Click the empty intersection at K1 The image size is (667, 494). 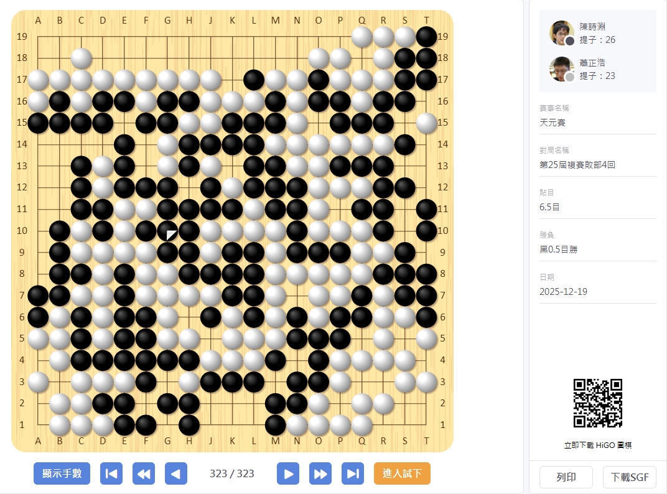coord(232,425)
